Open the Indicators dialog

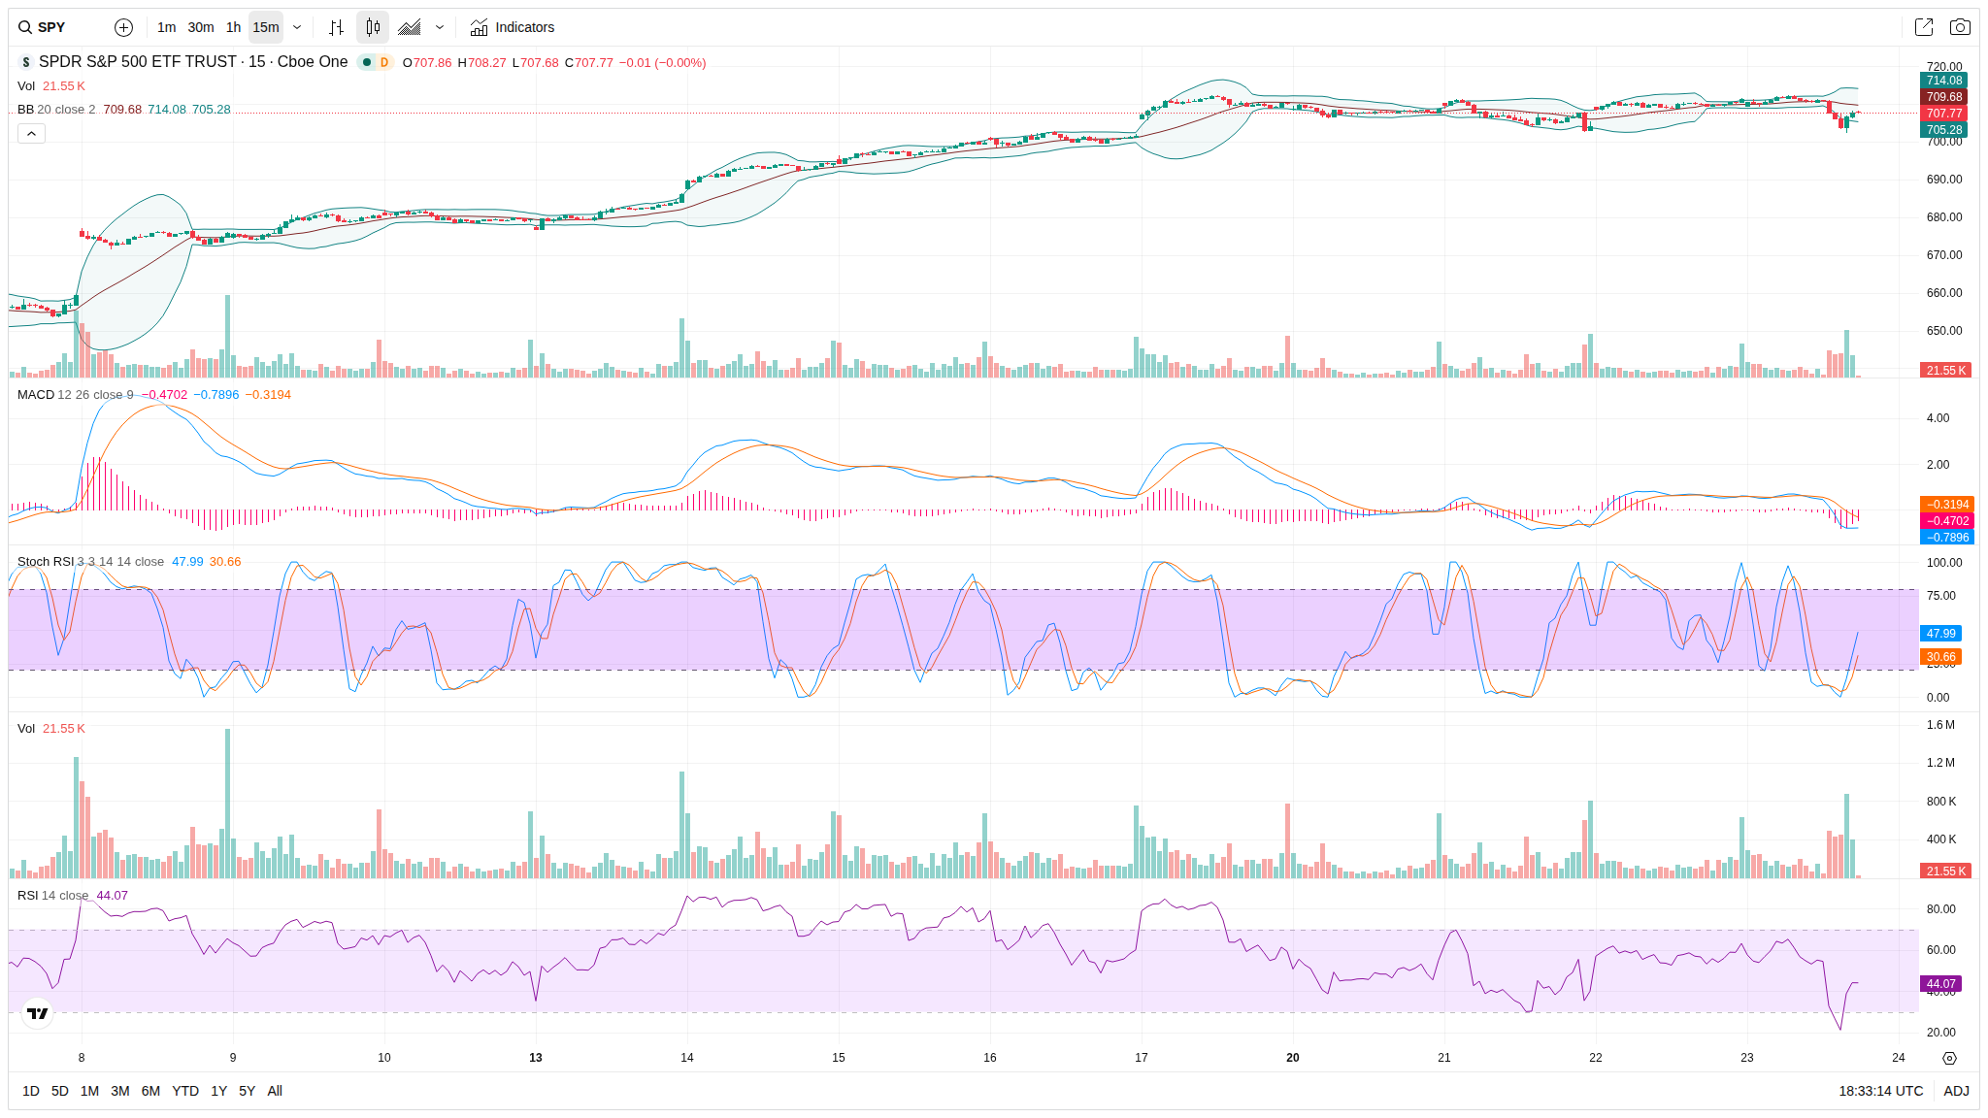513,27
